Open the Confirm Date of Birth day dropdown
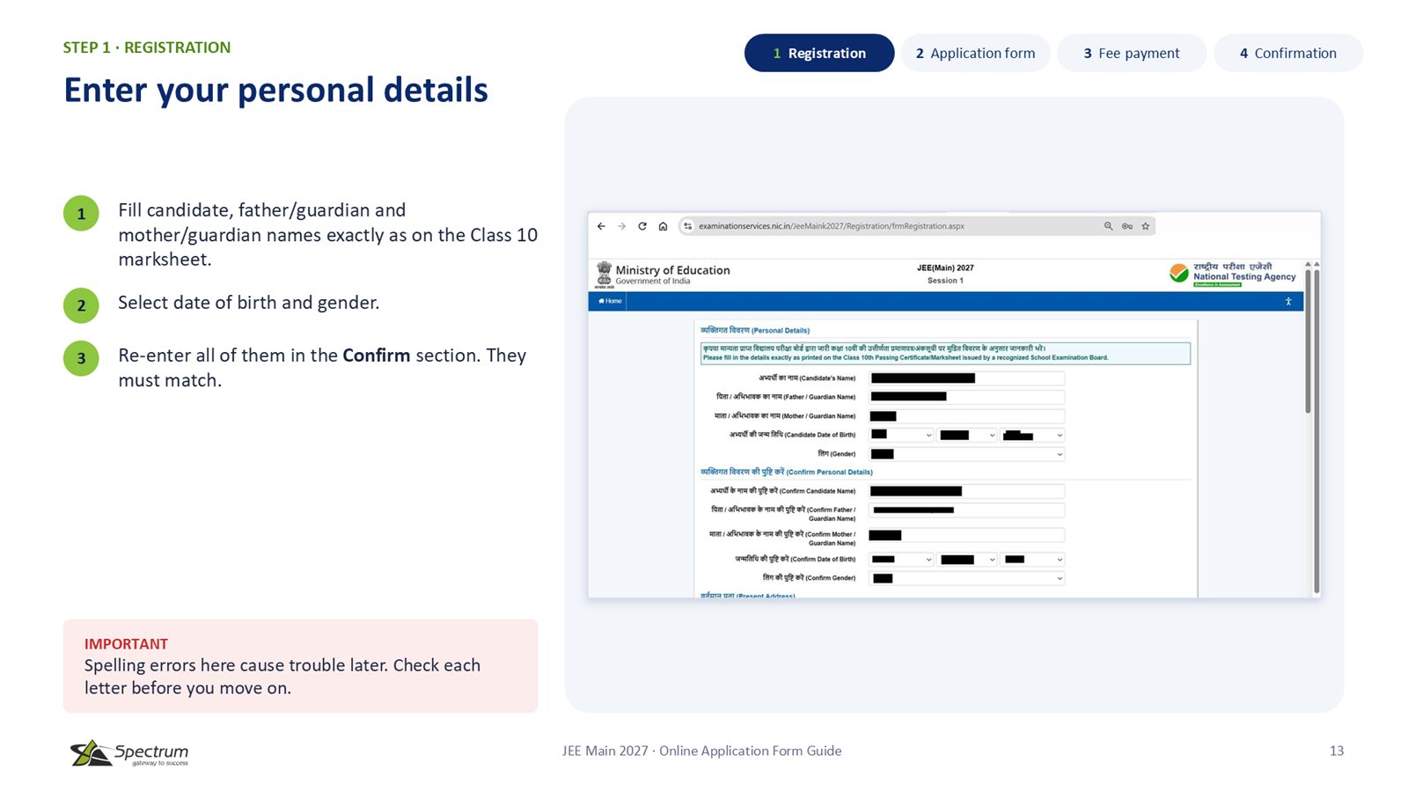Image resolution: width=1408 pixels, height=792 pixels. tap(901, 560)
